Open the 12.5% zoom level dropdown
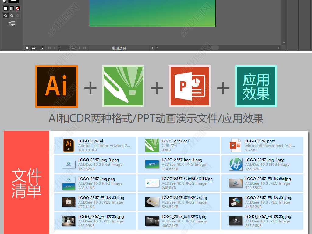Screen dimensions: 312x234 42,48
